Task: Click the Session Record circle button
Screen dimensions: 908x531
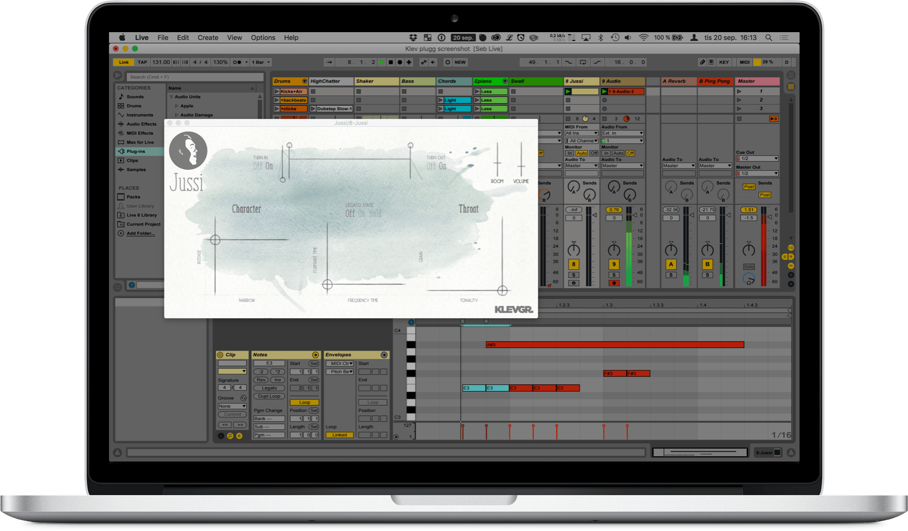Action: point(447,62)
